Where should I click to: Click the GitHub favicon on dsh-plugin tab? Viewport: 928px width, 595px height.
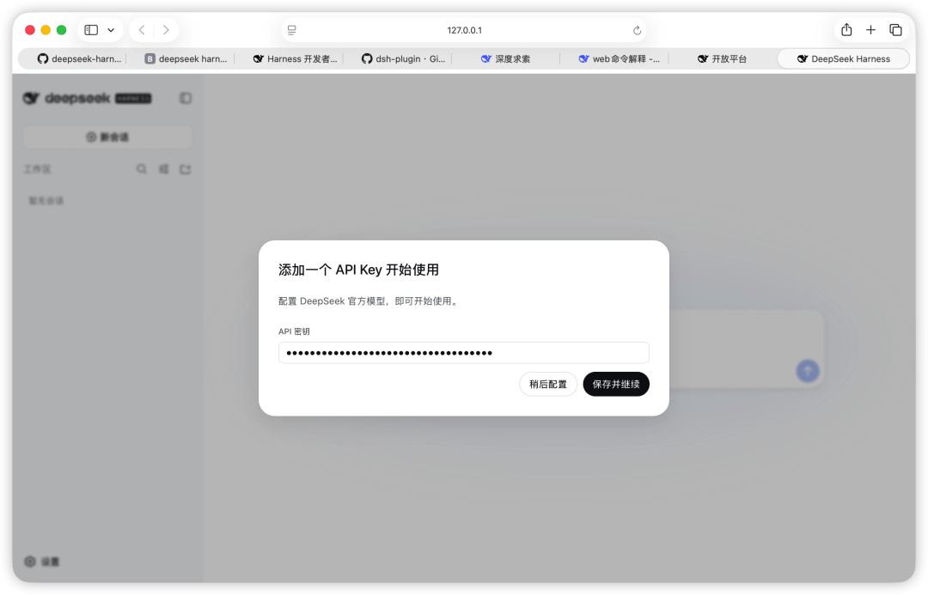(x=367, y=58)
